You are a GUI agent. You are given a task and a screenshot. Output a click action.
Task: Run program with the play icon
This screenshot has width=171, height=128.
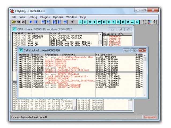[x=31, y=22]
